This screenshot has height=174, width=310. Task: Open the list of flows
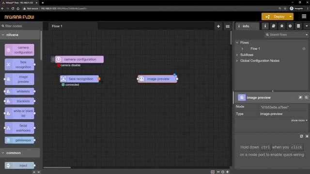[228, 26]
